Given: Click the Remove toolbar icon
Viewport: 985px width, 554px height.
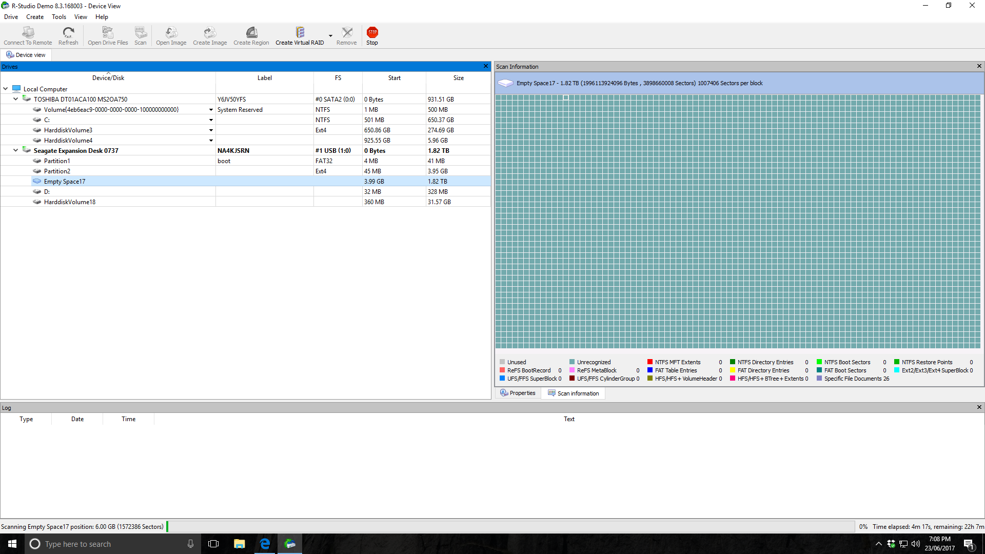Looking at the screenshot, I should point(347,36).
